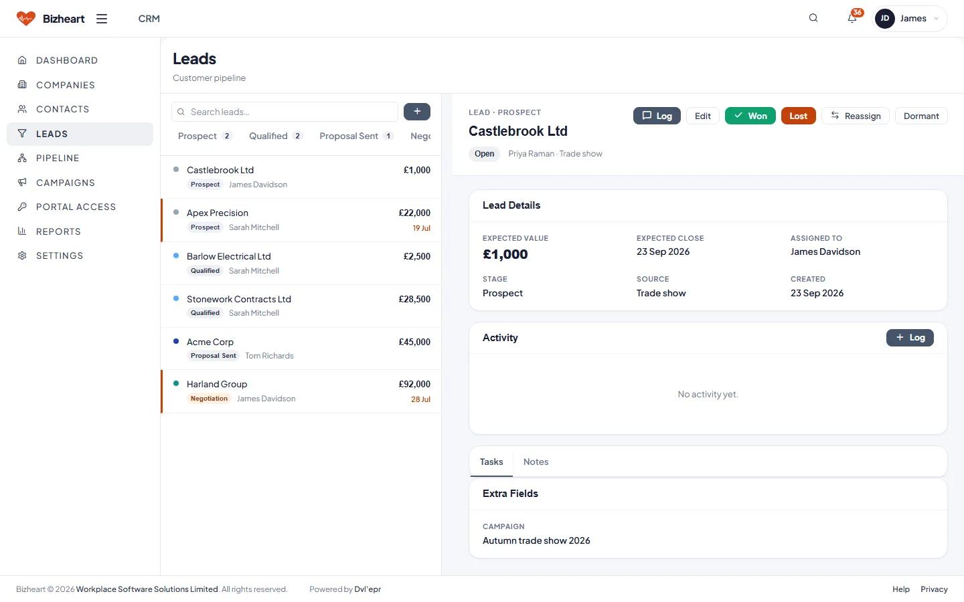The image size is (964, 602).
Task: Switch to the Notes tab
Action: 536,462
